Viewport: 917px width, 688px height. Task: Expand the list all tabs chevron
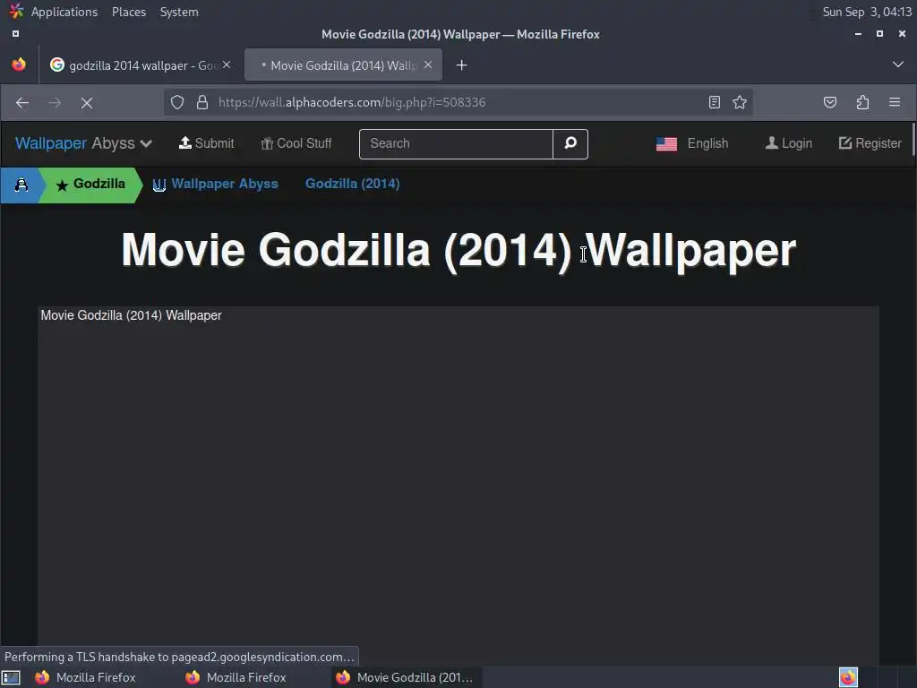click(897, 64)
